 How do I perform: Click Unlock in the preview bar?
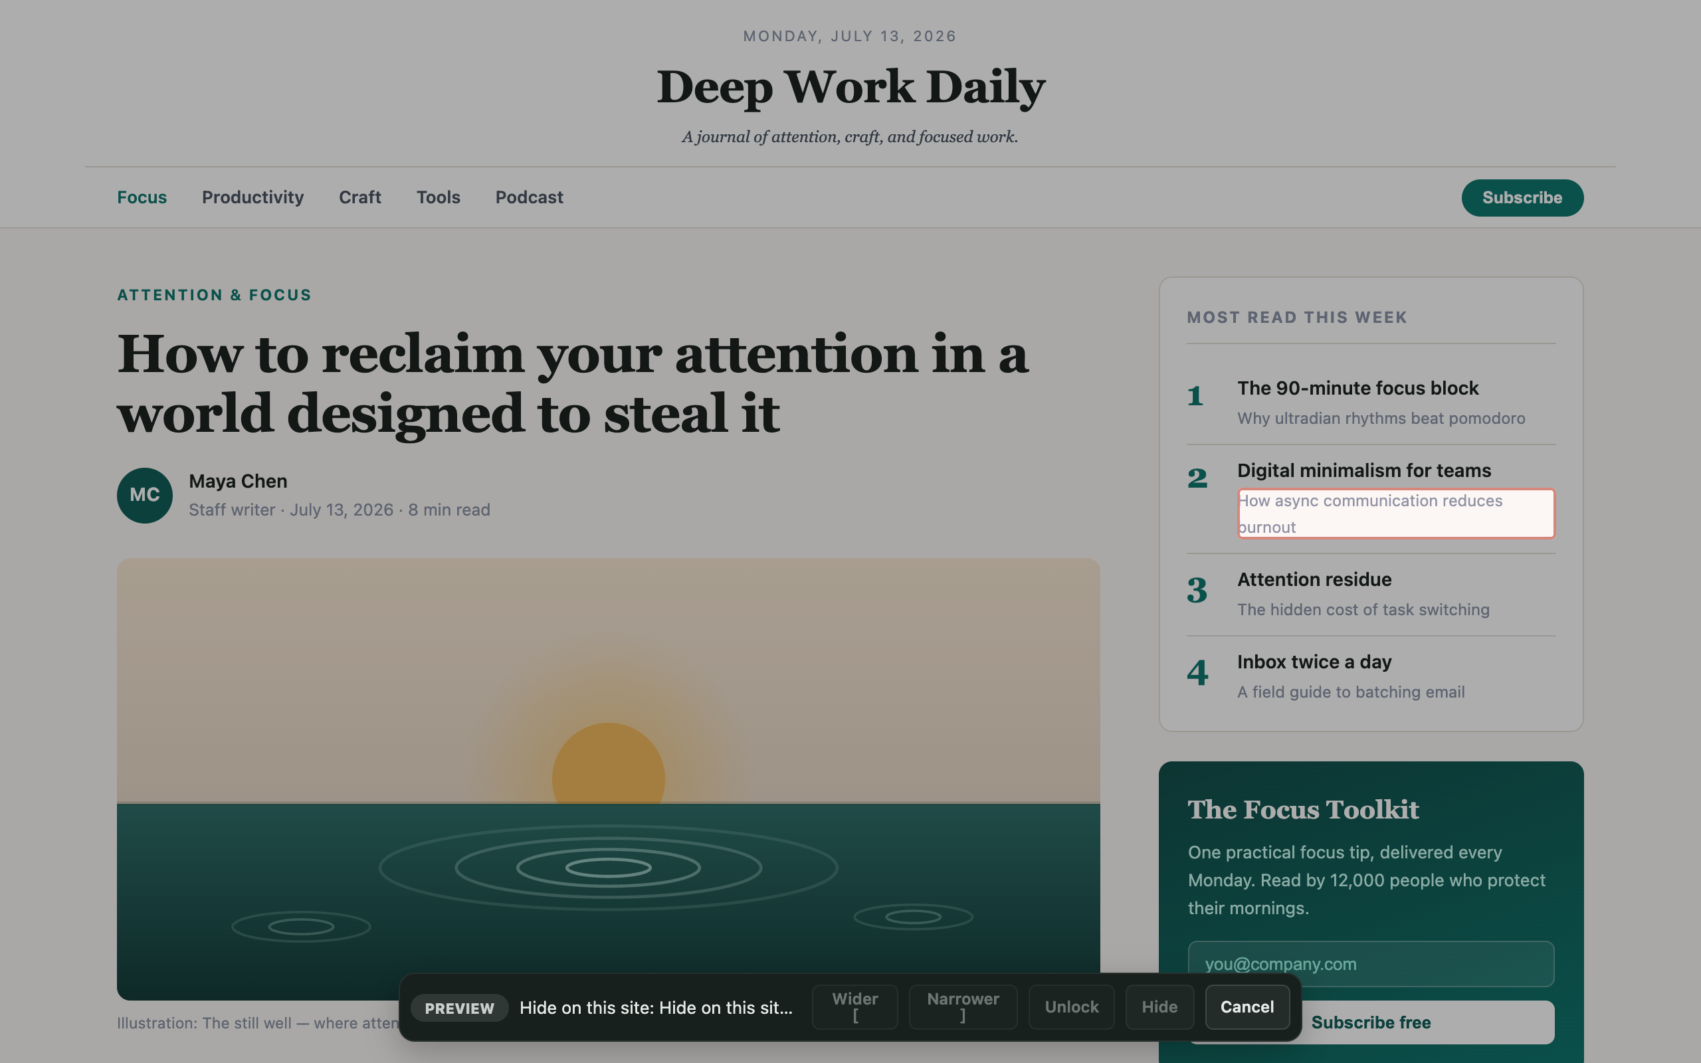[x=1071, y=1007]
